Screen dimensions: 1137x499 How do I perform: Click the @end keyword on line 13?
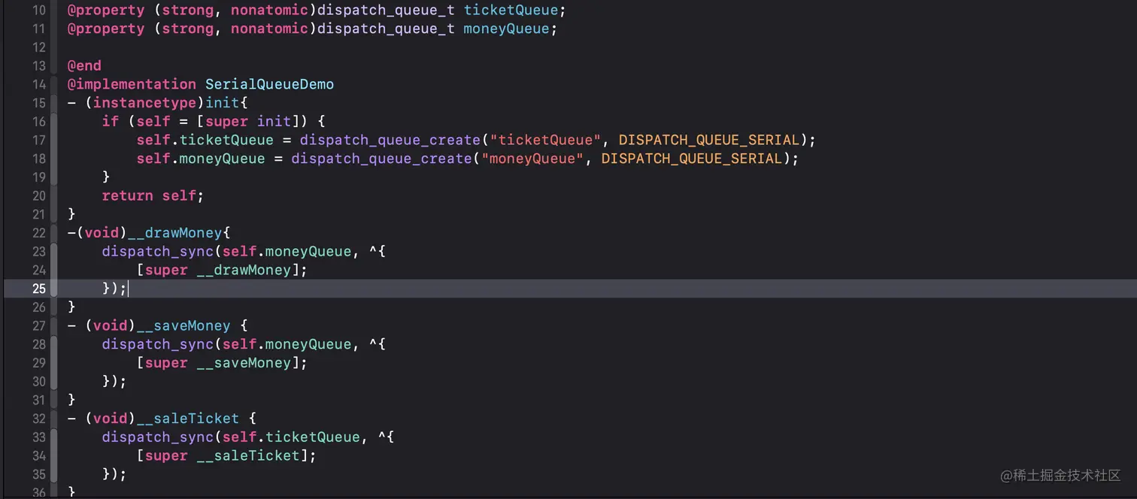(84, 66)
